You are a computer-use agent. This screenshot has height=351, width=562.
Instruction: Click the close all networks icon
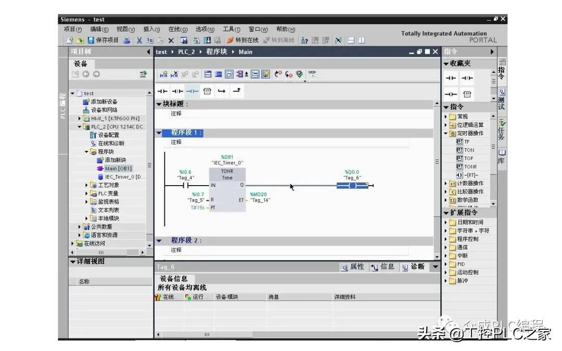(218, 74)
